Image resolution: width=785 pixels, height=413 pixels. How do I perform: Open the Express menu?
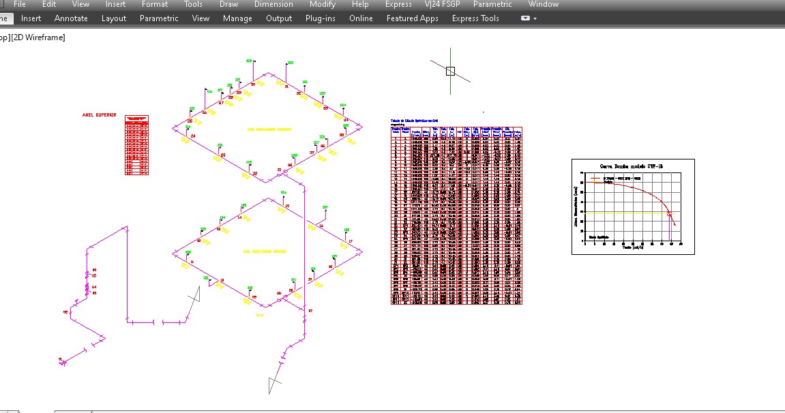[398, 4]
